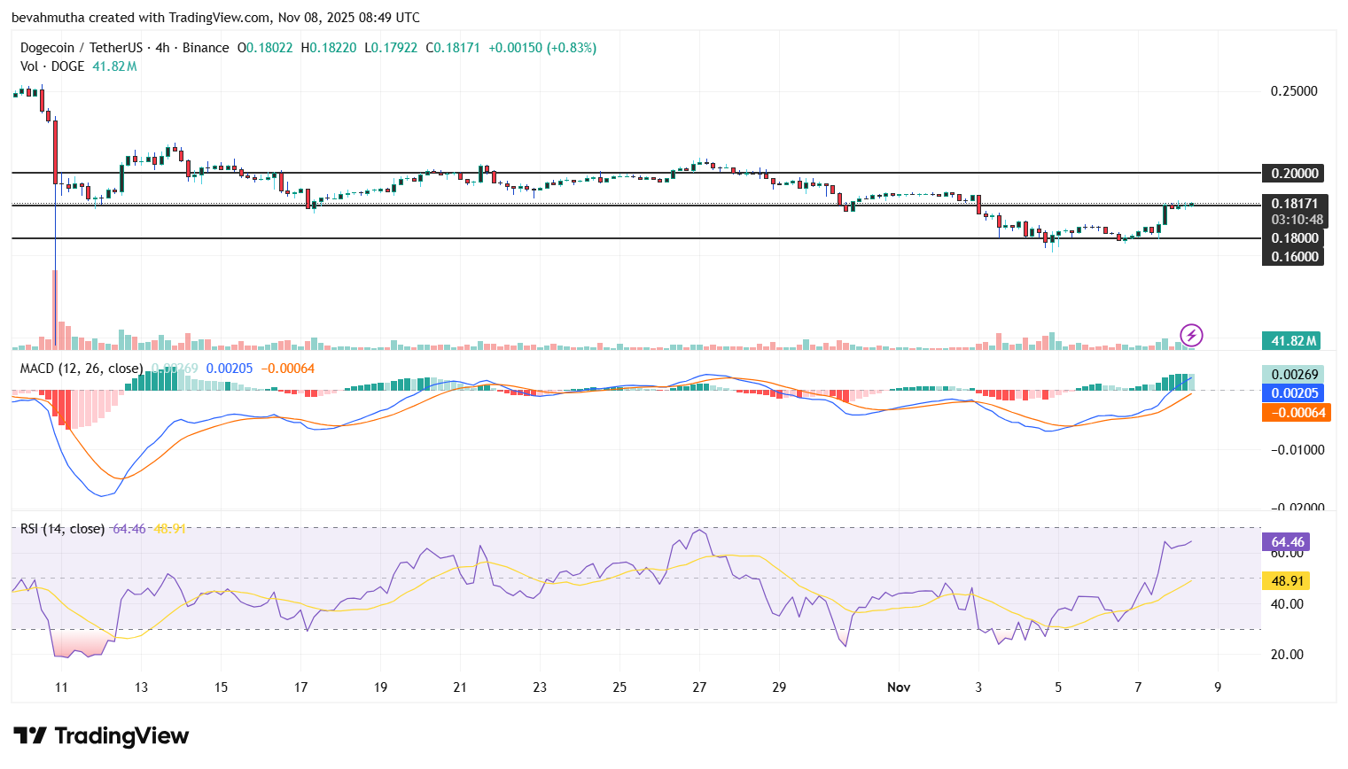The width and height of the screenshot is (1348, 769).
Task: Click the 0.20000 horizontal level price label
Action: 1293,174
